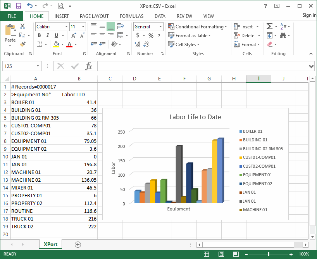Viewport: 317px width, 259px height.
Task: Expand the formula bar chevron
Action: pyautogui.click(x=311, y=66)
